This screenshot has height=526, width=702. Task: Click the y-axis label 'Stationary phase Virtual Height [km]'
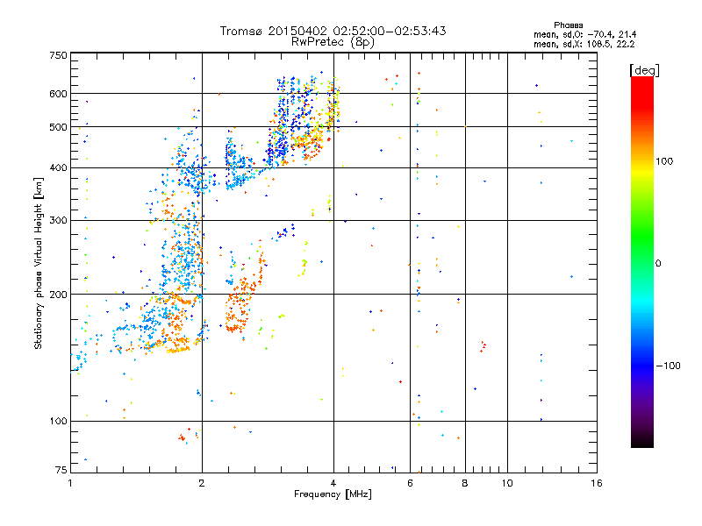[x=38, y=263]
